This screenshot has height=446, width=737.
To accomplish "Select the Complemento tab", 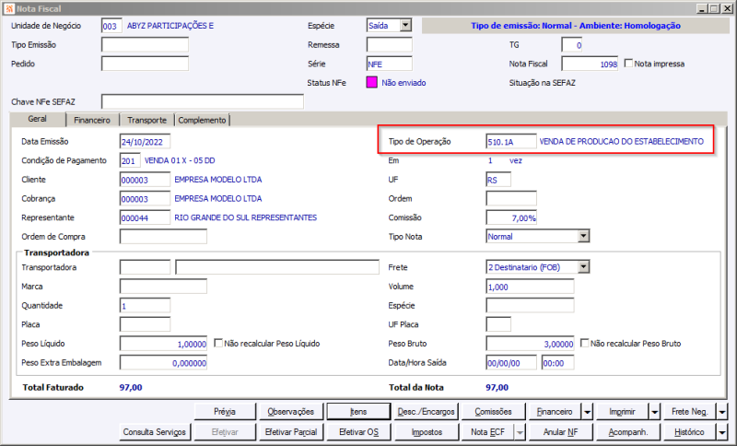I will click(202, 121).
